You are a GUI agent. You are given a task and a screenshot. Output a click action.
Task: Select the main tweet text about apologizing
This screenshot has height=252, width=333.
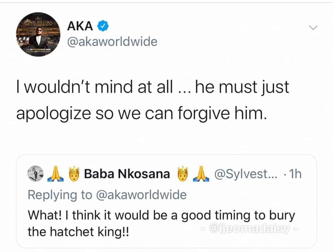[x=153, y=100]
